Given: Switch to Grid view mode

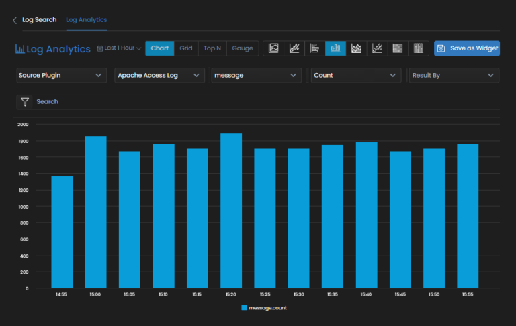Looking at the screenshot, I should tap(186, 48).
